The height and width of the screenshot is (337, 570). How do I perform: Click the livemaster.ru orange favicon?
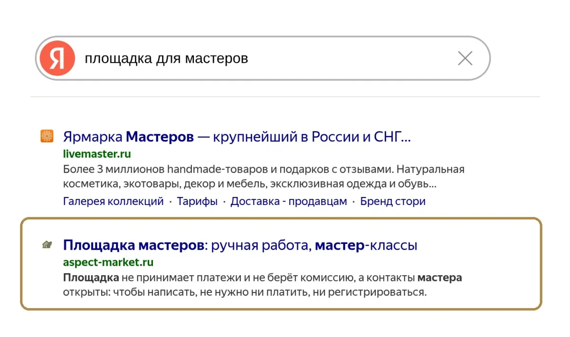pyautogui.click(x=47, y=136)
